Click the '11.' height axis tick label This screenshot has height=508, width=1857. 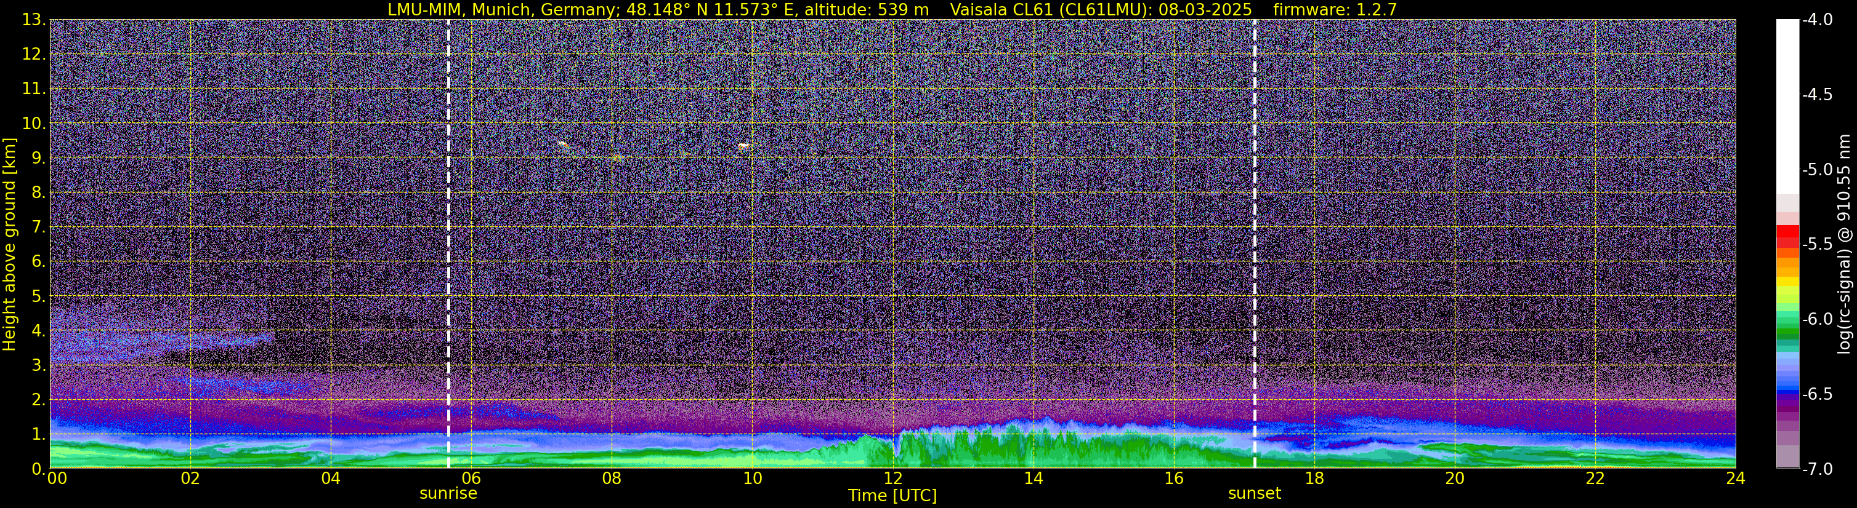[33, 89]
